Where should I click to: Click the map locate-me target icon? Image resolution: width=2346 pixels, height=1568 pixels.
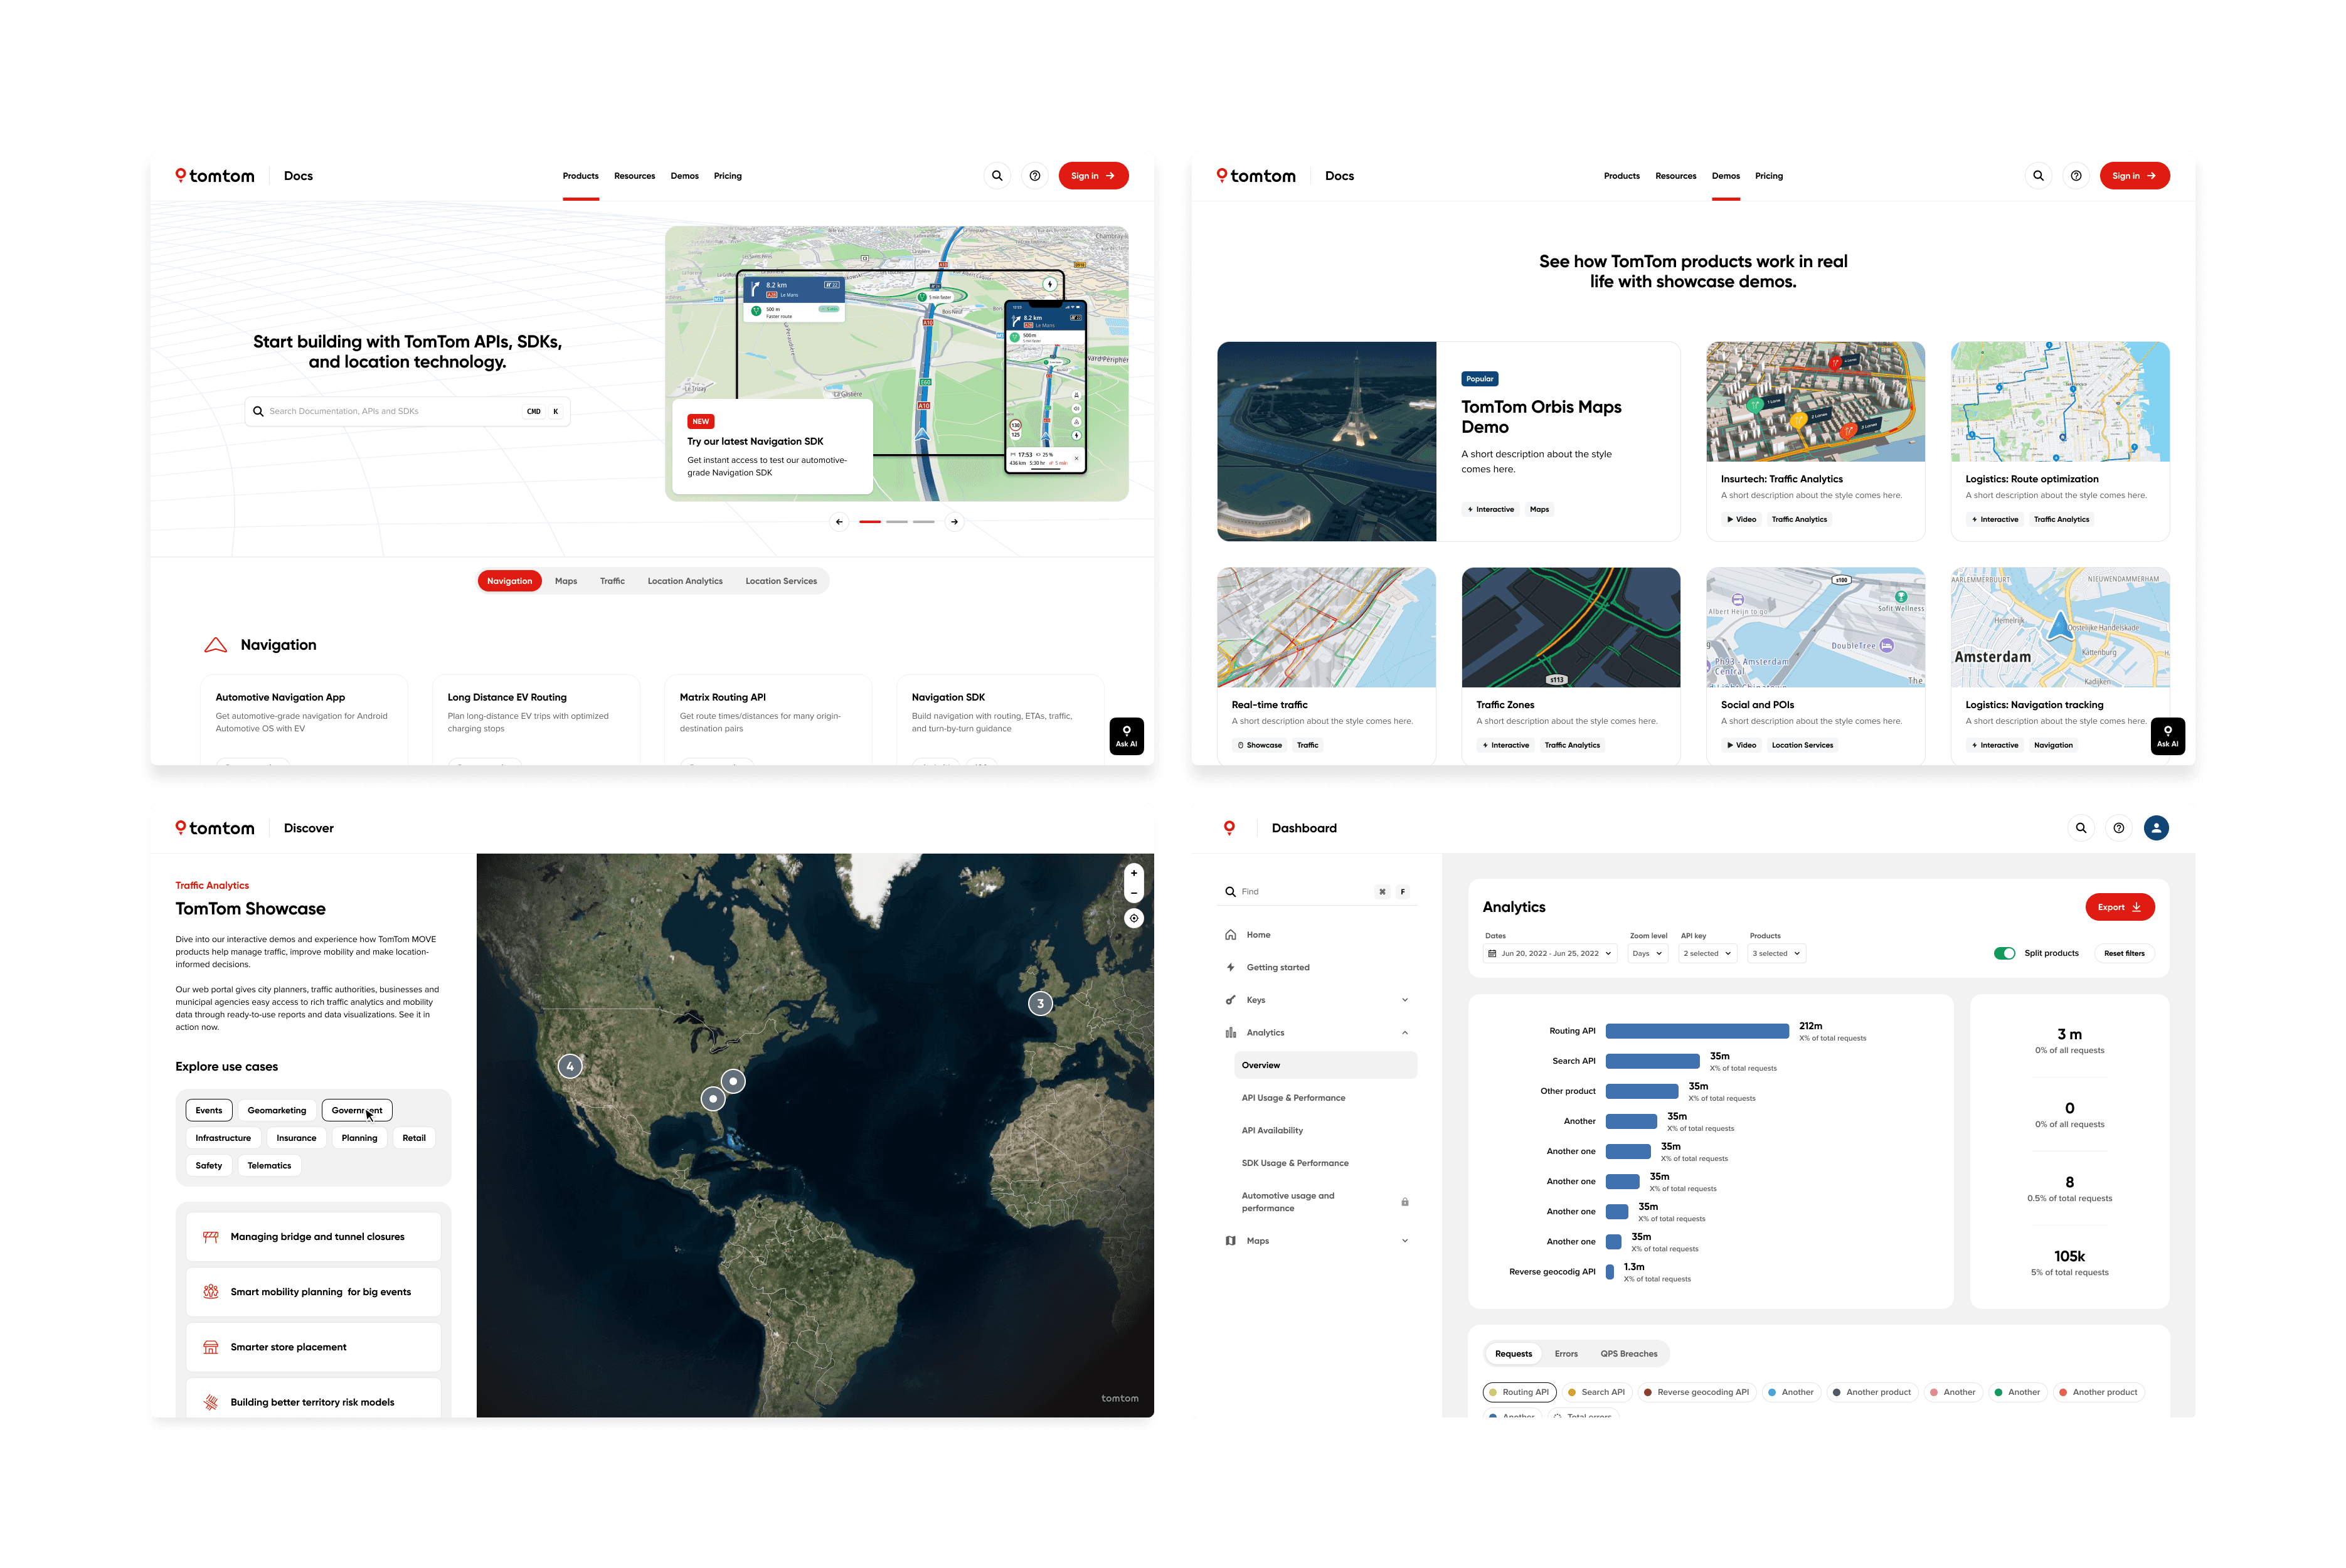pos(1133,918)
